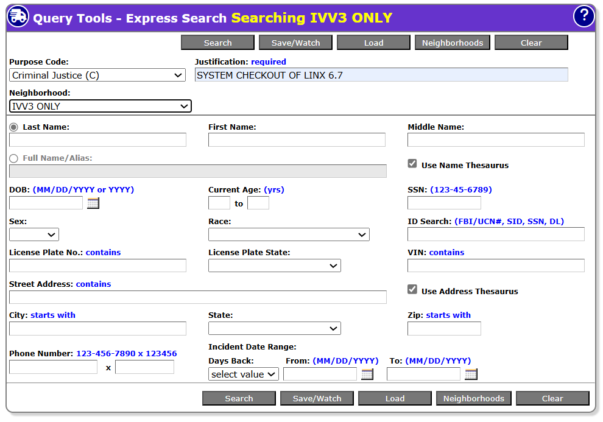Open the Purpose Code dropdown

coord(97,76)
